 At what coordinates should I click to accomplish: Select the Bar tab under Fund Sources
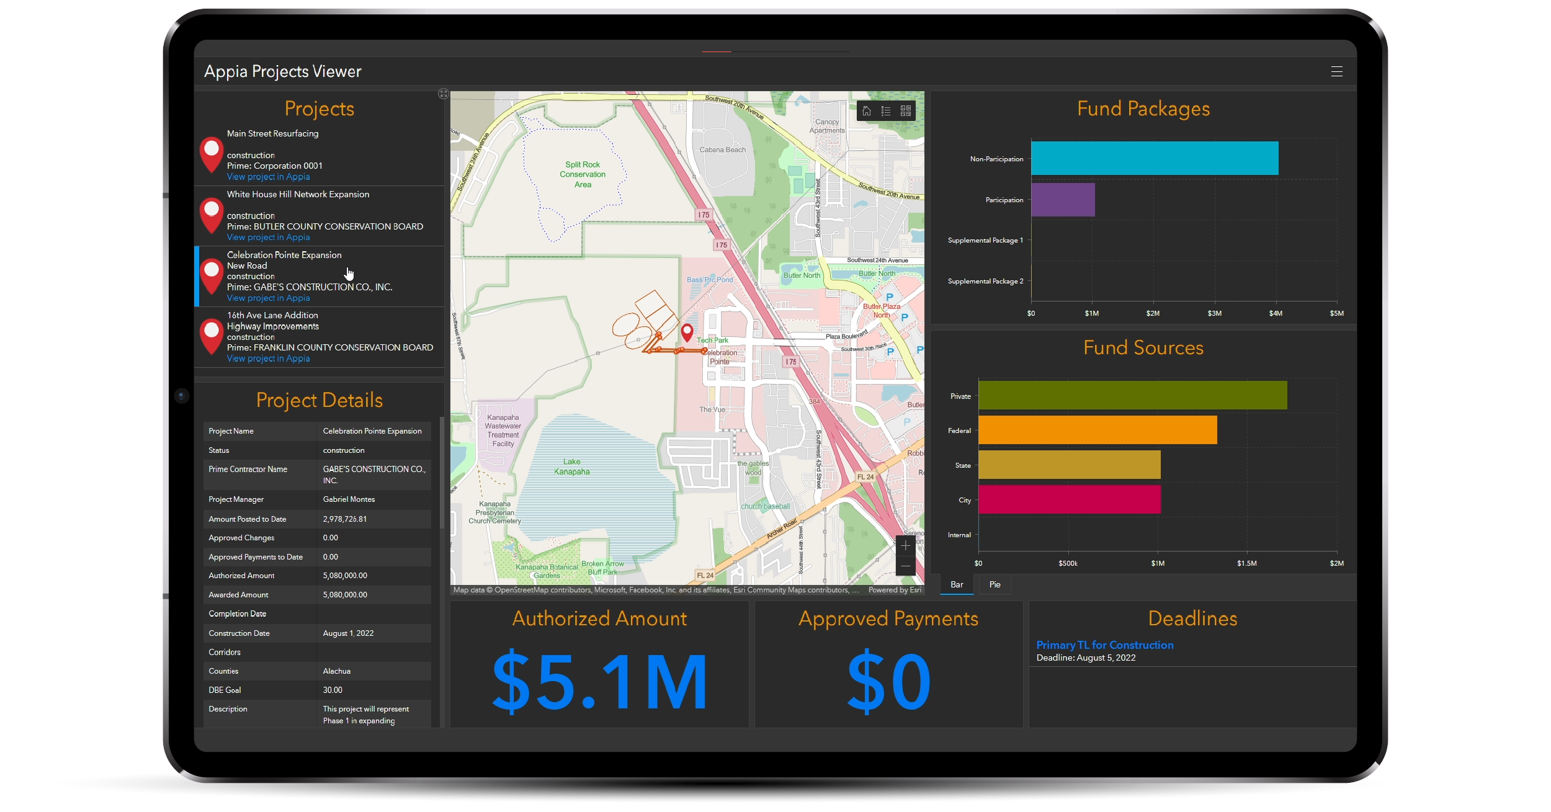(x=957, y=584)
